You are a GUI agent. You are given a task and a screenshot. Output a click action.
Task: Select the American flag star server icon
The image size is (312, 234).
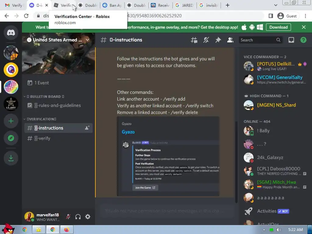tap(11, 87)
